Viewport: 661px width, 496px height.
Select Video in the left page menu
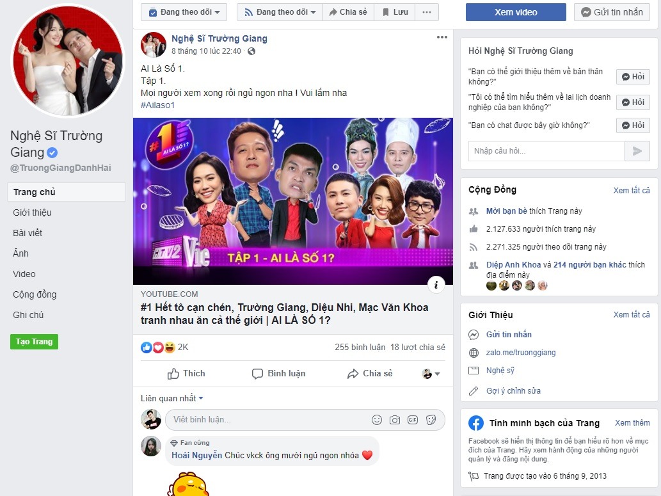24,274
